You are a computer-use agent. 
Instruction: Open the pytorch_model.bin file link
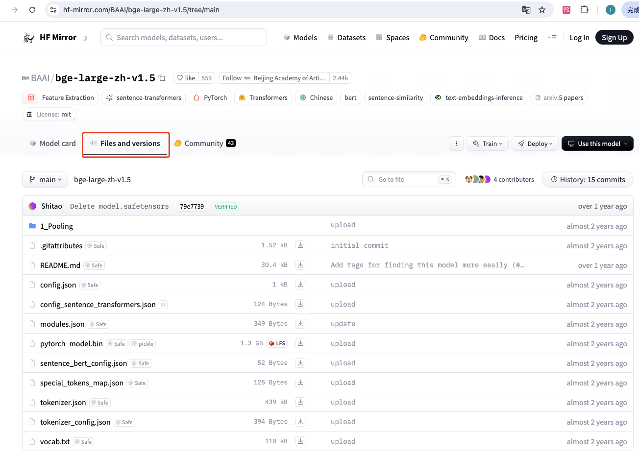click(72, 343)
